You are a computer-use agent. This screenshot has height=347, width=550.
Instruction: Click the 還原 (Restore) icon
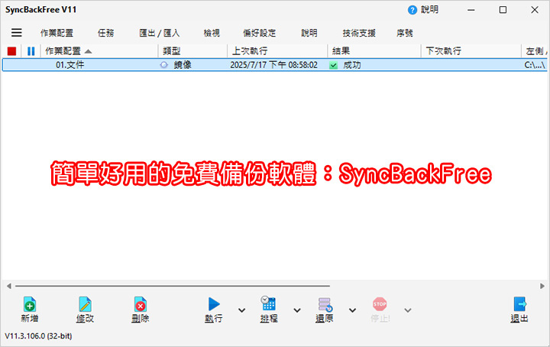point(325,304)
